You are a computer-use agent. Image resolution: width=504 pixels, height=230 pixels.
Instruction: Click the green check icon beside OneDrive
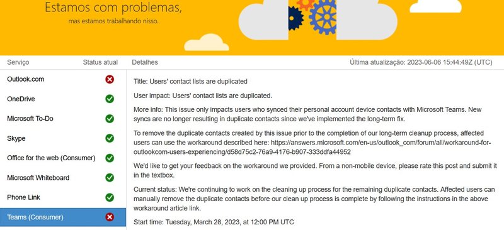[110, 99]
